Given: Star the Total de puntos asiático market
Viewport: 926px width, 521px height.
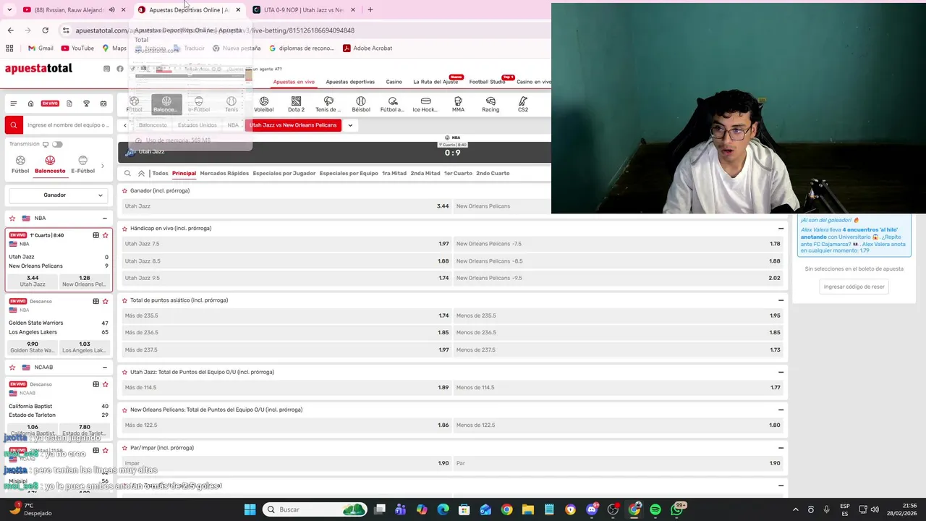Looking at the screenshot, I should 124,300.
